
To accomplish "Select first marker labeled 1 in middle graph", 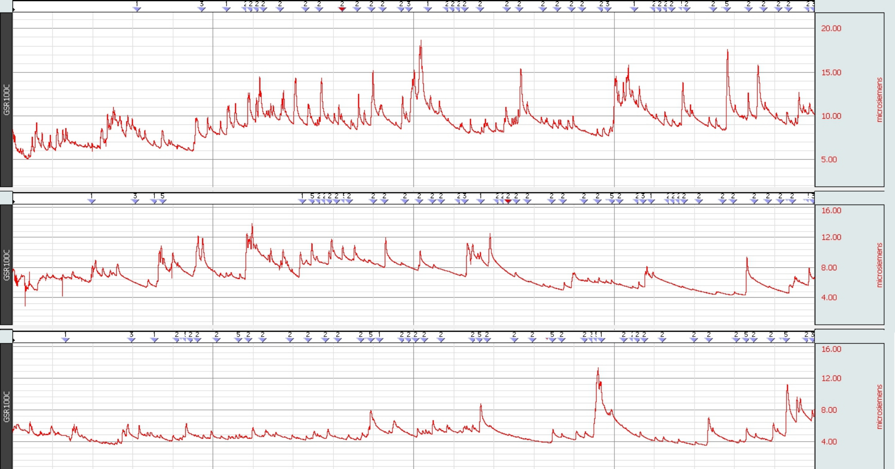I will (x=92, y=201).
